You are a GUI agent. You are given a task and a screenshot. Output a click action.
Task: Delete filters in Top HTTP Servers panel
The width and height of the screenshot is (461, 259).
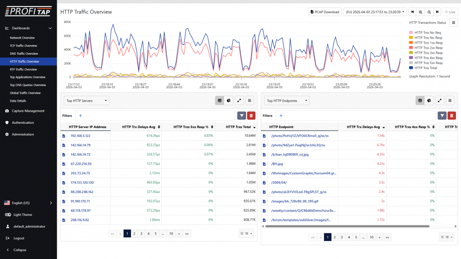point(251,116)
